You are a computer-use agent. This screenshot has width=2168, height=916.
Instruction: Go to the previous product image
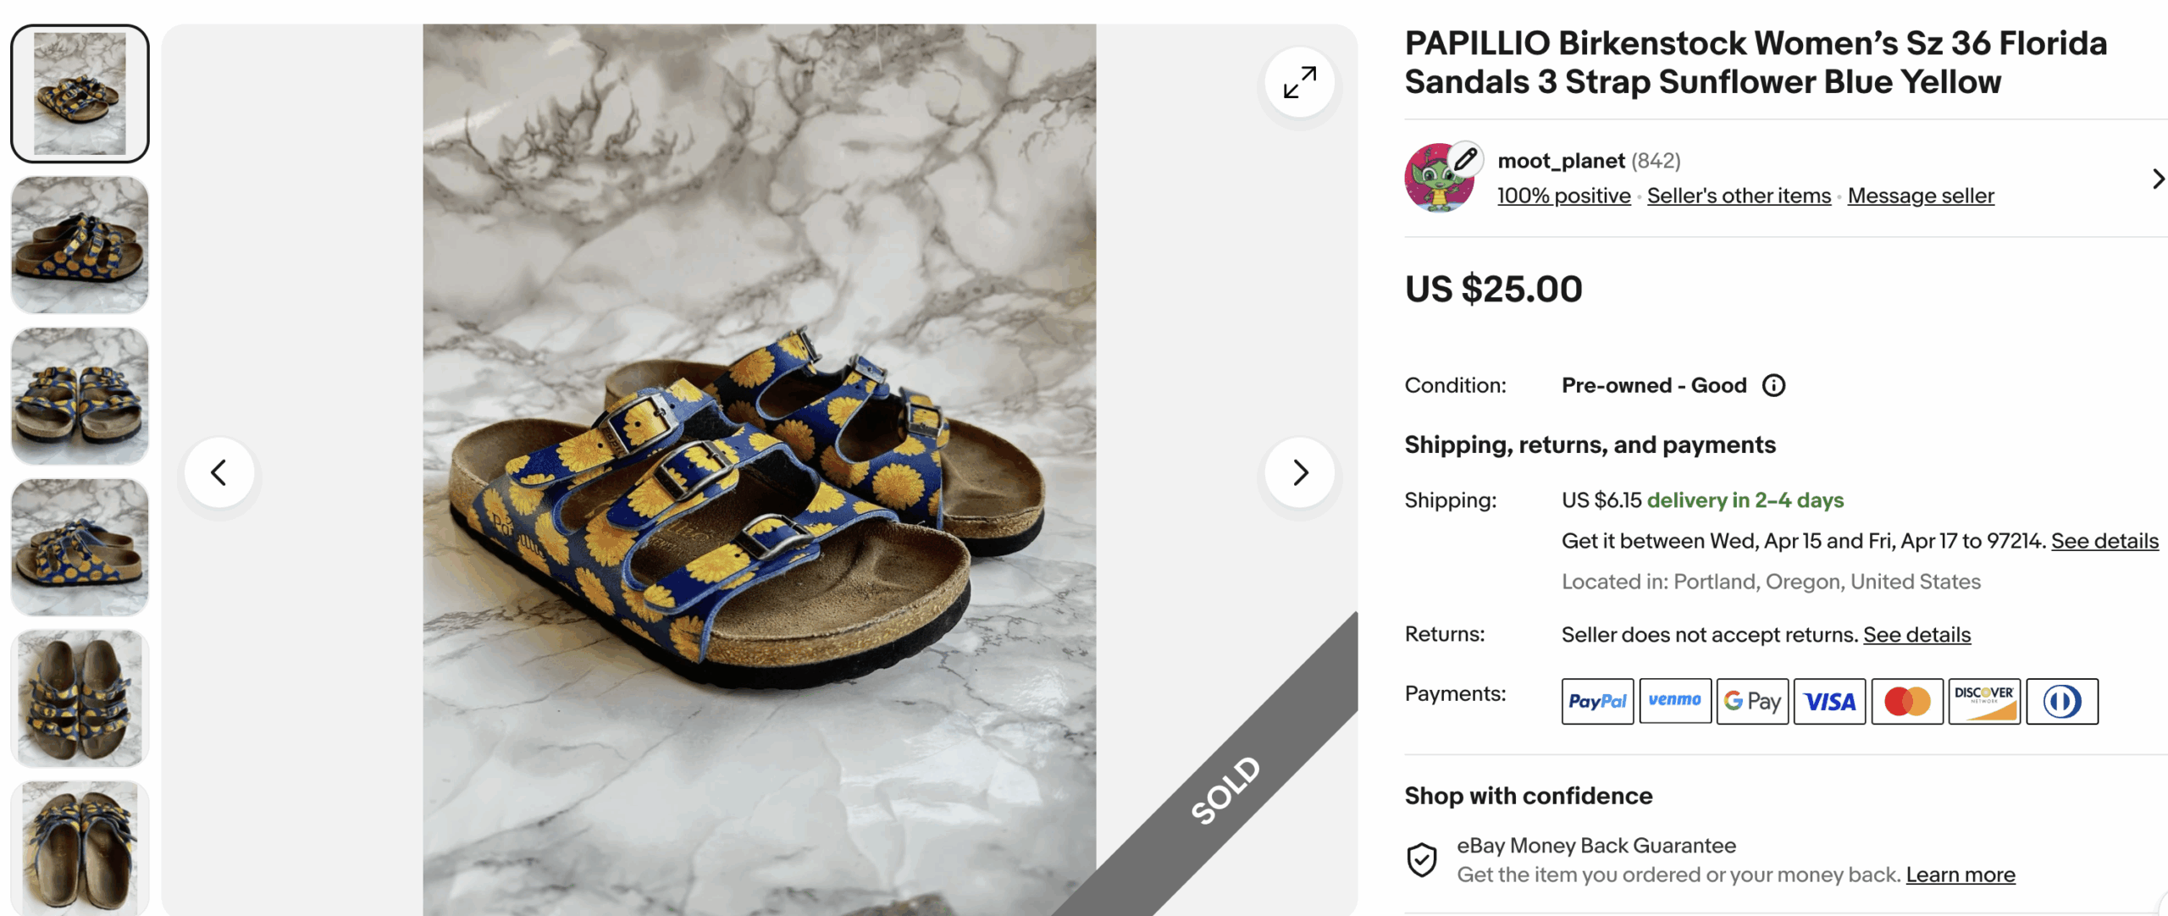219,472
